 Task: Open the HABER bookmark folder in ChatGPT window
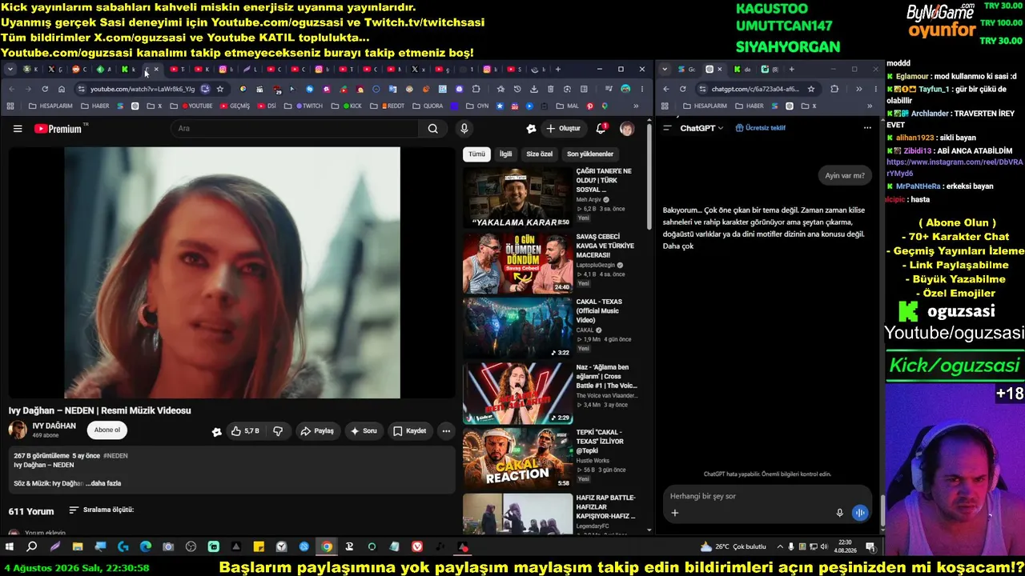click(750, 106)
